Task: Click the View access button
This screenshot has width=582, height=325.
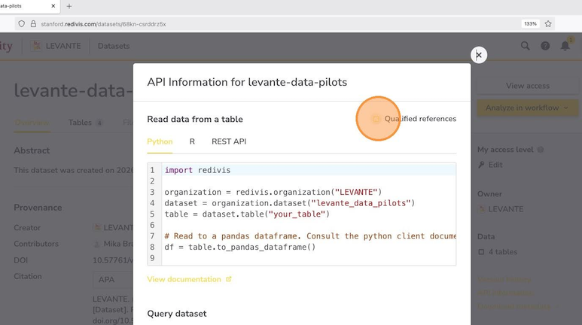Action: 527,86
